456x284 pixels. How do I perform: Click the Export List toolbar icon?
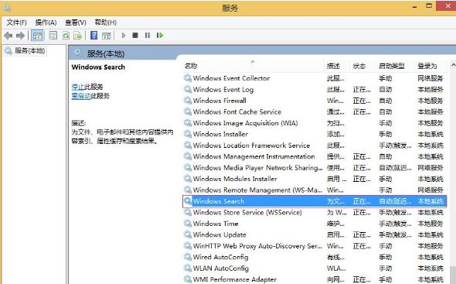pyautogui.click(x=77, y=36)
